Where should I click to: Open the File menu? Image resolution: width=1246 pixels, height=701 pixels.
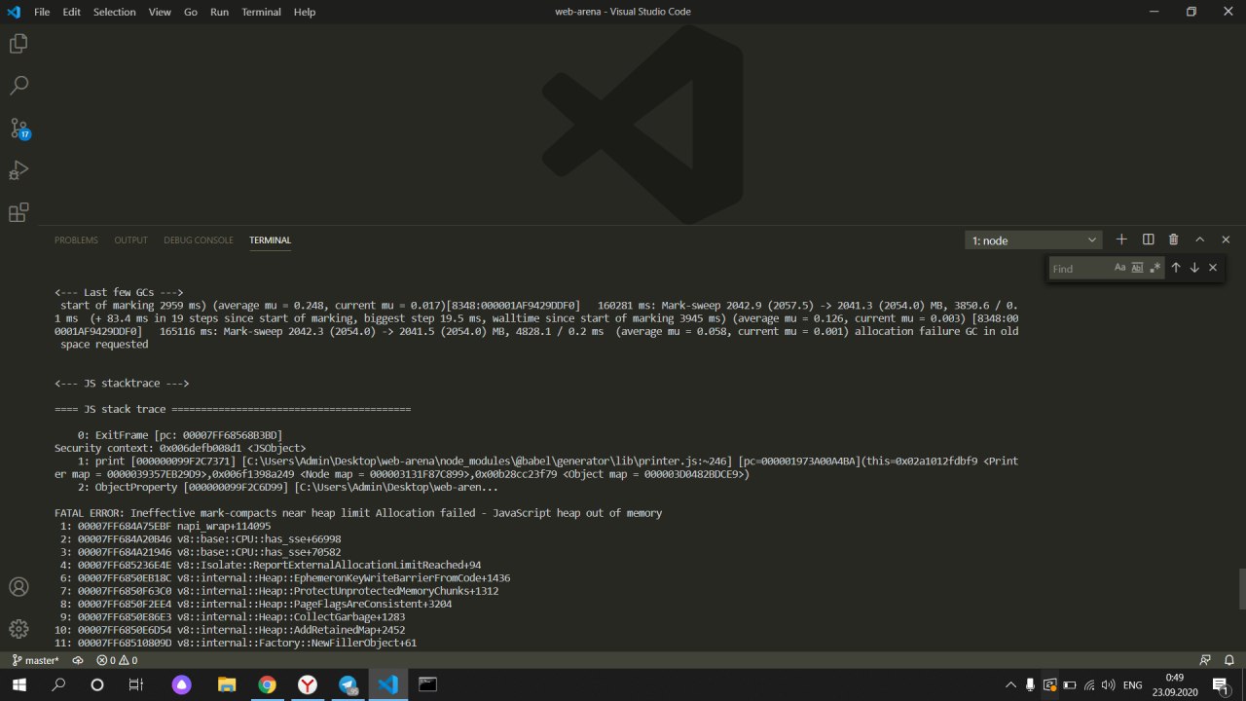(42, 12)
